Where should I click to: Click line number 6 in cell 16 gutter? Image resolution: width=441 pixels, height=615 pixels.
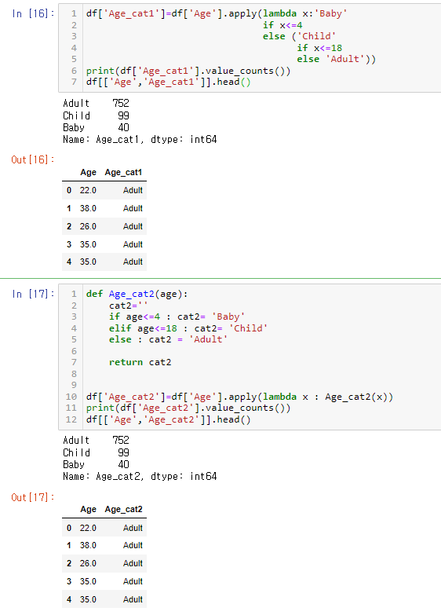pyautogui.click(x=74, y=71)
